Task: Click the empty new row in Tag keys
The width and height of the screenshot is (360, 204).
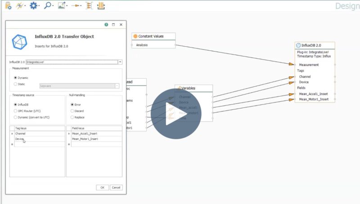Action: (40, 144)
